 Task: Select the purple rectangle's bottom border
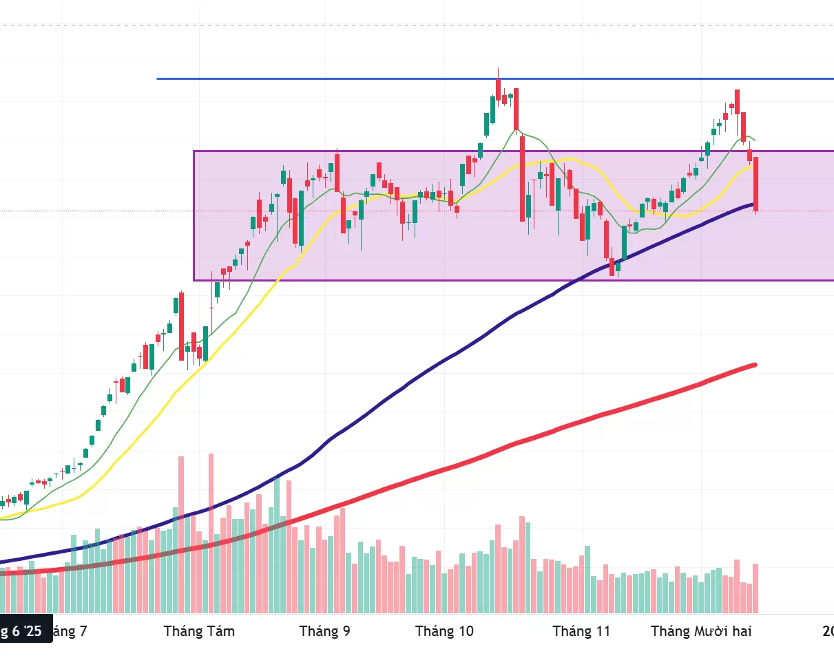[413, 280]
